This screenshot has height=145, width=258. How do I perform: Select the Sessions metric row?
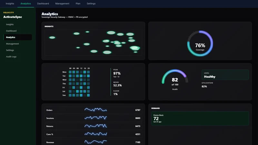(x=93, y=118)
